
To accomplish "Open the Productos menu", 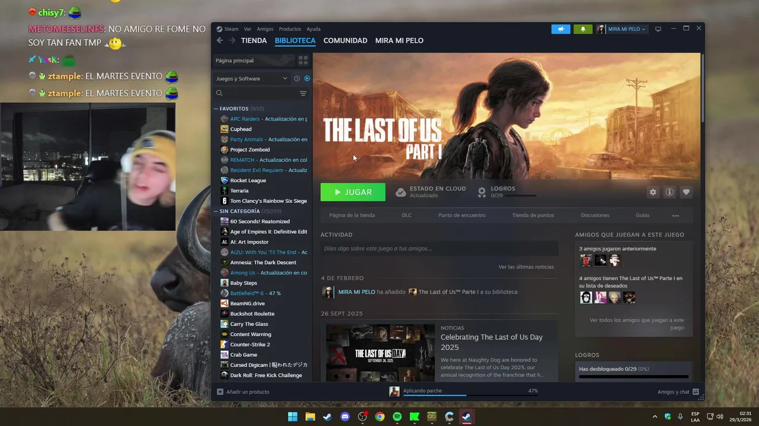I will [x=290, y=29].
